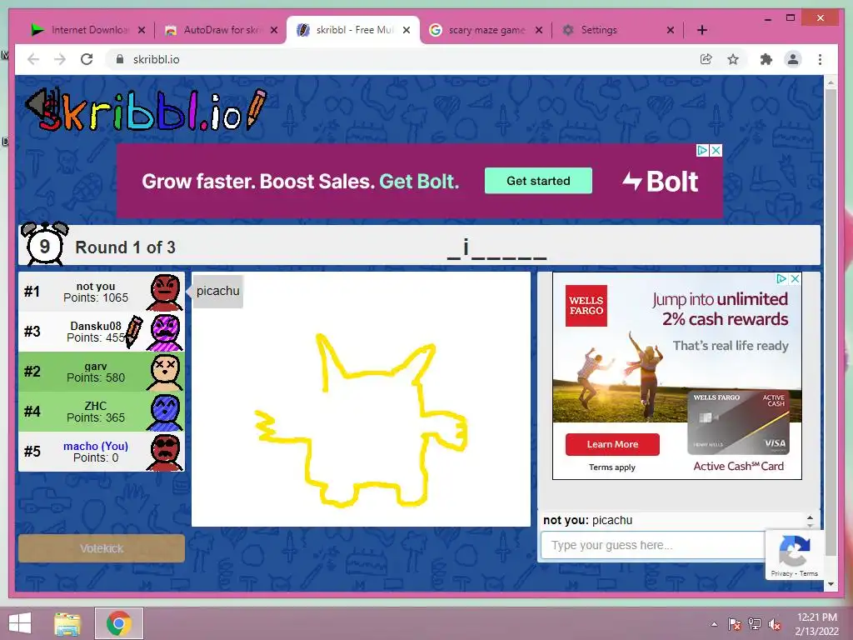Click the AdChoices icon on Bolt ad
The width and height of the screenshot is (853, 640).
(x=703, y=150)
